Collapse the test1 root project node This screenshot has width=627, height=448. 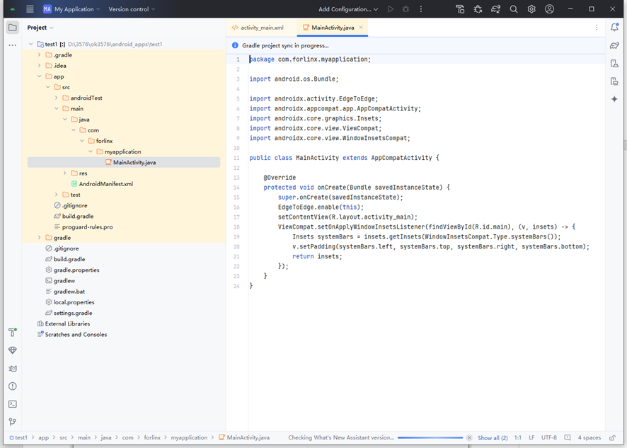(31, 44)
